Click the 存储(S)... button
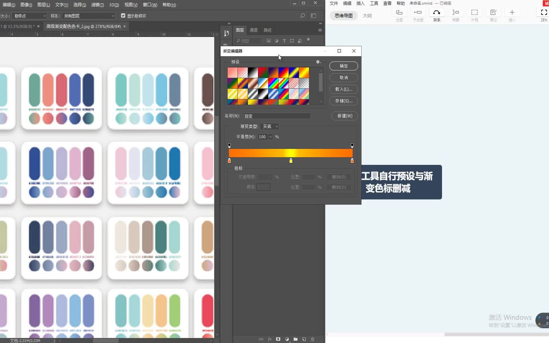The height and width of the screenshot is (343, 549). point(344,101)
